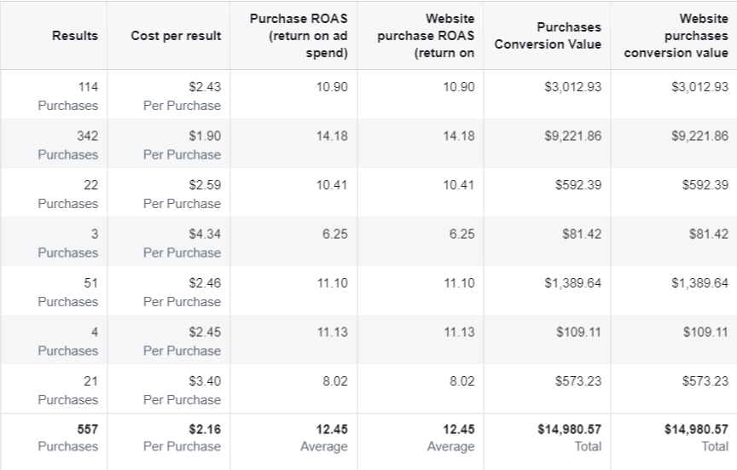Click the 4 Purchases result cell

click(68, 341)
